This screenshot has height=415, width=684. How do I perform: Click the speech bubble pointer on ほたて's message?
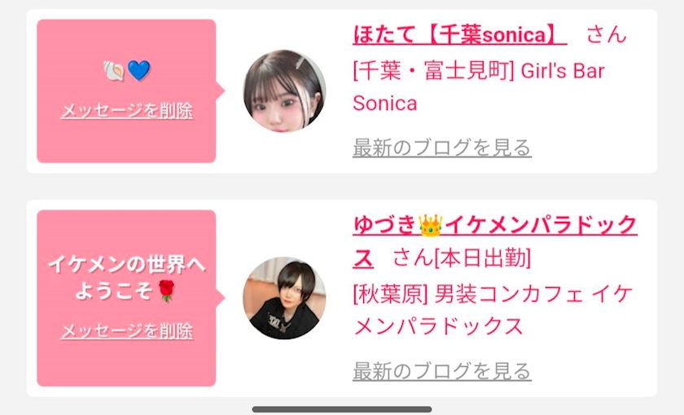pos(221,91)
